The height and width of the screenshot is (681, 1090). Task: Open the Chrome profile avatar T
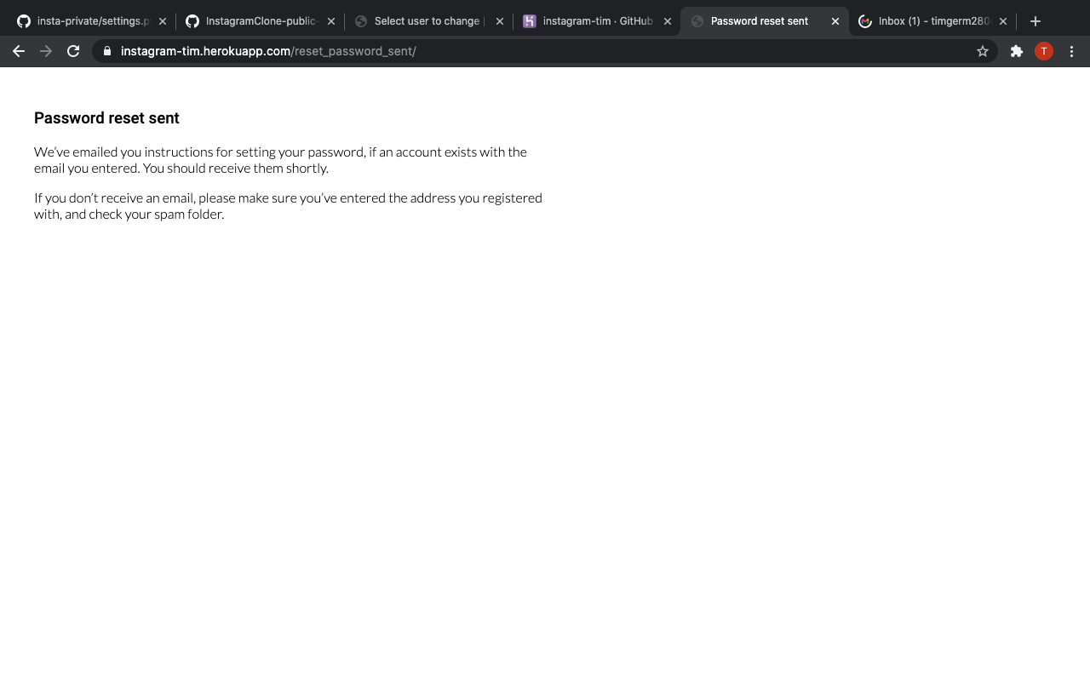click(x=1044, y=51)
